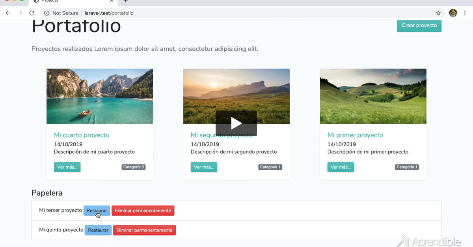The image size is (473, 247).
Task: Click the lake image of Mi cuarto proyecto
Action: pyautogui.click(x=100, y=96)
